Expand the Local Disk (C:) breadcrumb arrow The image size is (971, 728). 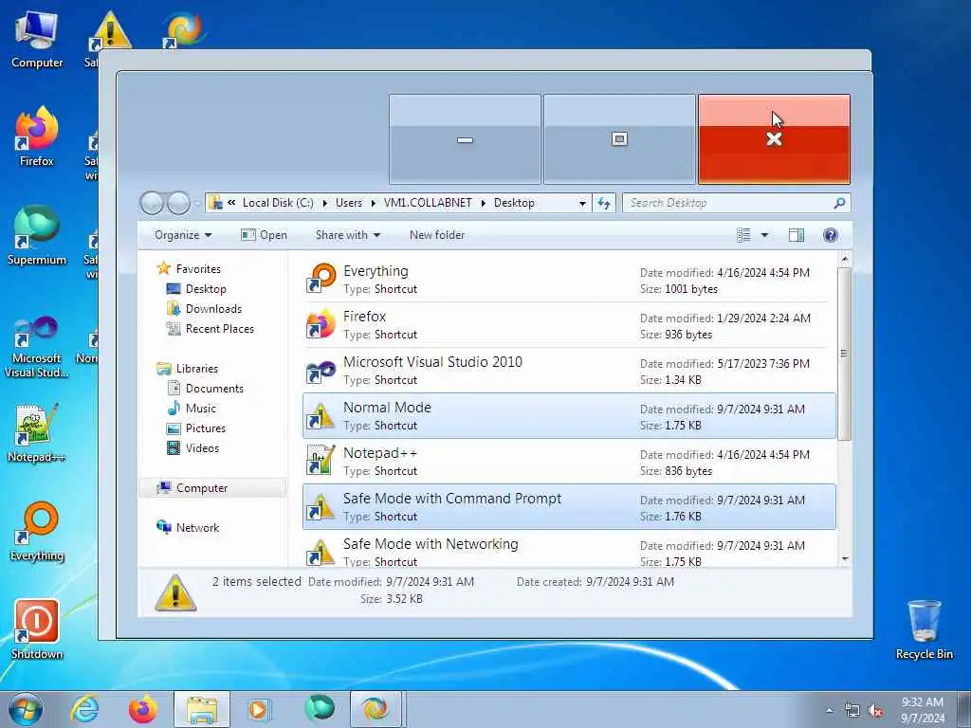(x=324, y=203)
